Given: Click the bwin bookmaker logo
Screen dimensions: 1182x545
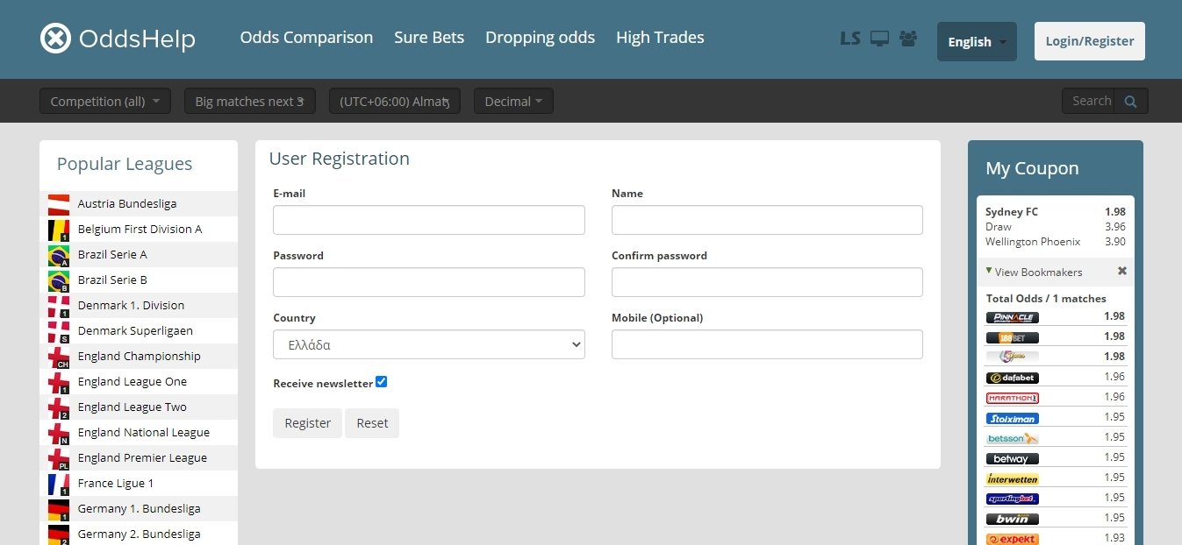Looking at the screenshot, I should 1012,519.
